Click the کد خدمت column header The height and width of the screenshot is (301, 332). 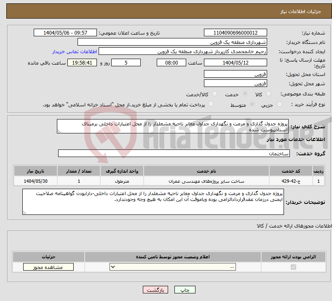tap(291, 171)
